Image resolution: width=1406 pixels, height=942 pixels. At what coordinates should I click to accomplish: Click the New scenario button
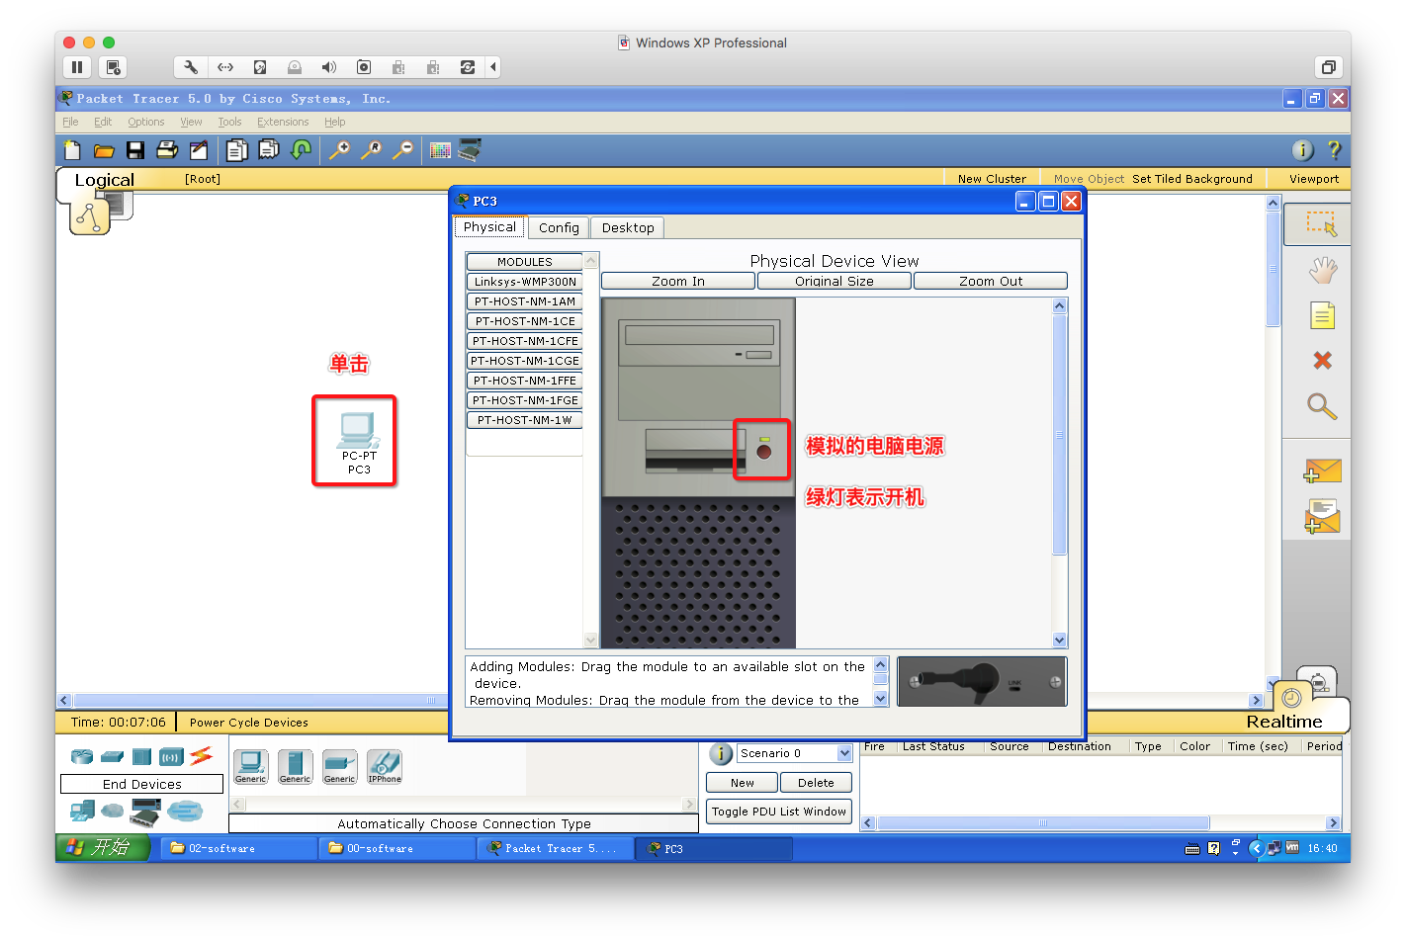click(743, 783)
